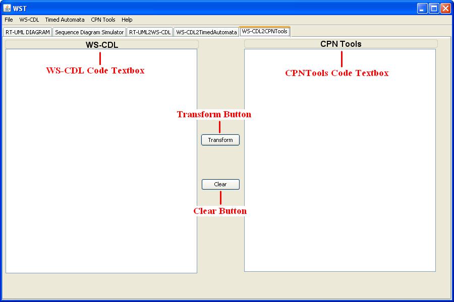Select the RT-UML2WS-CDL tab

pyautogui.click(x=150, y=32)
